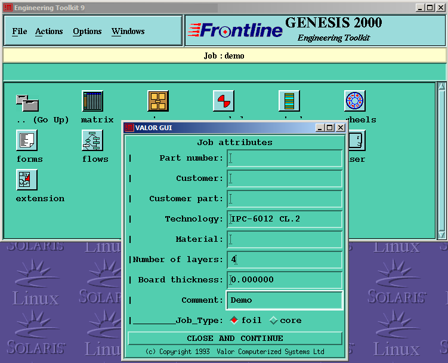Click the Number of layers field

(285, 260)
